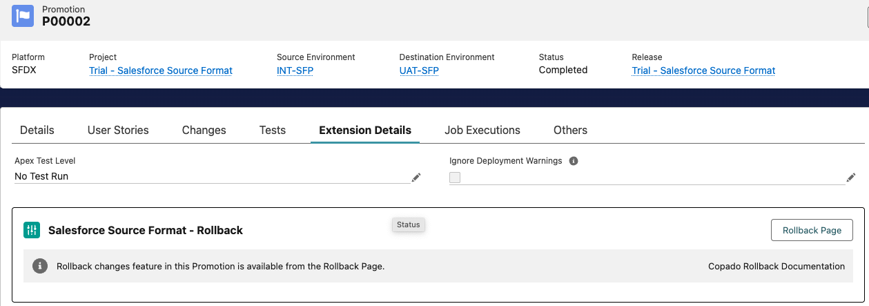The height and width of the screenshot is (306, 869).
Task: Click the Ignore Deployment Warnings edit pencil
Action: pos(851,178)
